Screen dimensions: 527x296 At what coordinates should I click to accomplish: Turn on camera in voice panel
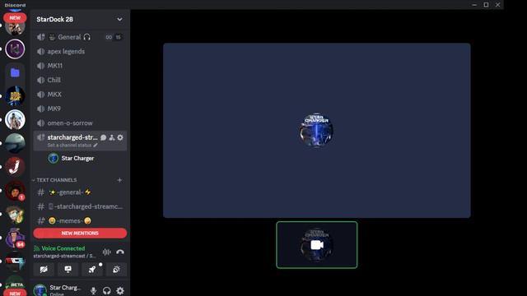pyautogui.click(x=44, y=270)
